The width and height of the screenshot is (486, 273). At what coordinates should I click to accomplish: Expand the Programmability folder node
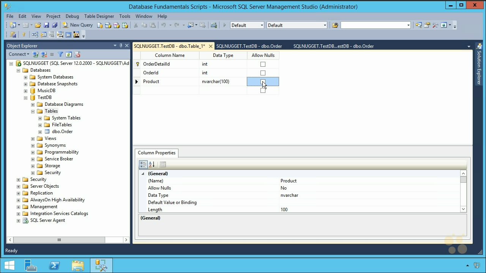[x=33, y=152]
